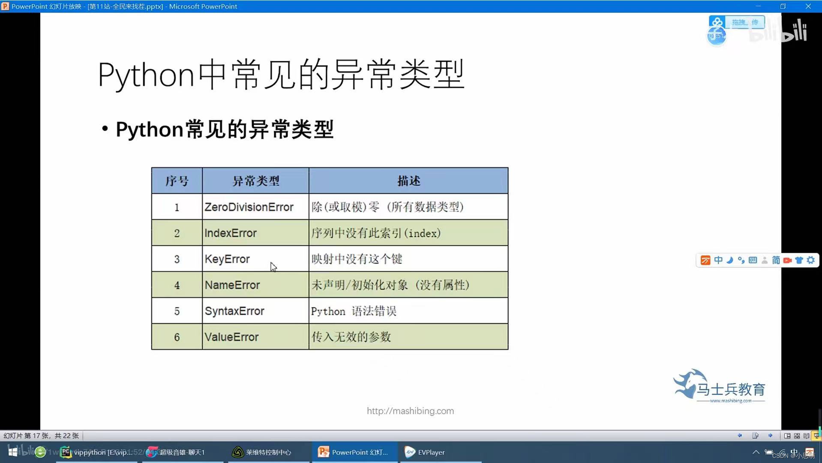Viewport: 822px width, 463px height.
Task: Open the IME skin shirt icon
Action: [x=799, y=260]
